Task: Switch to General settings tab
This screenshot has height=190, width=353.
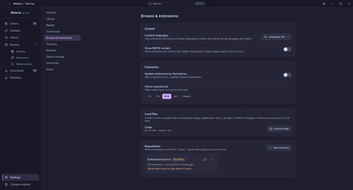Action: (x=62, y=13)
